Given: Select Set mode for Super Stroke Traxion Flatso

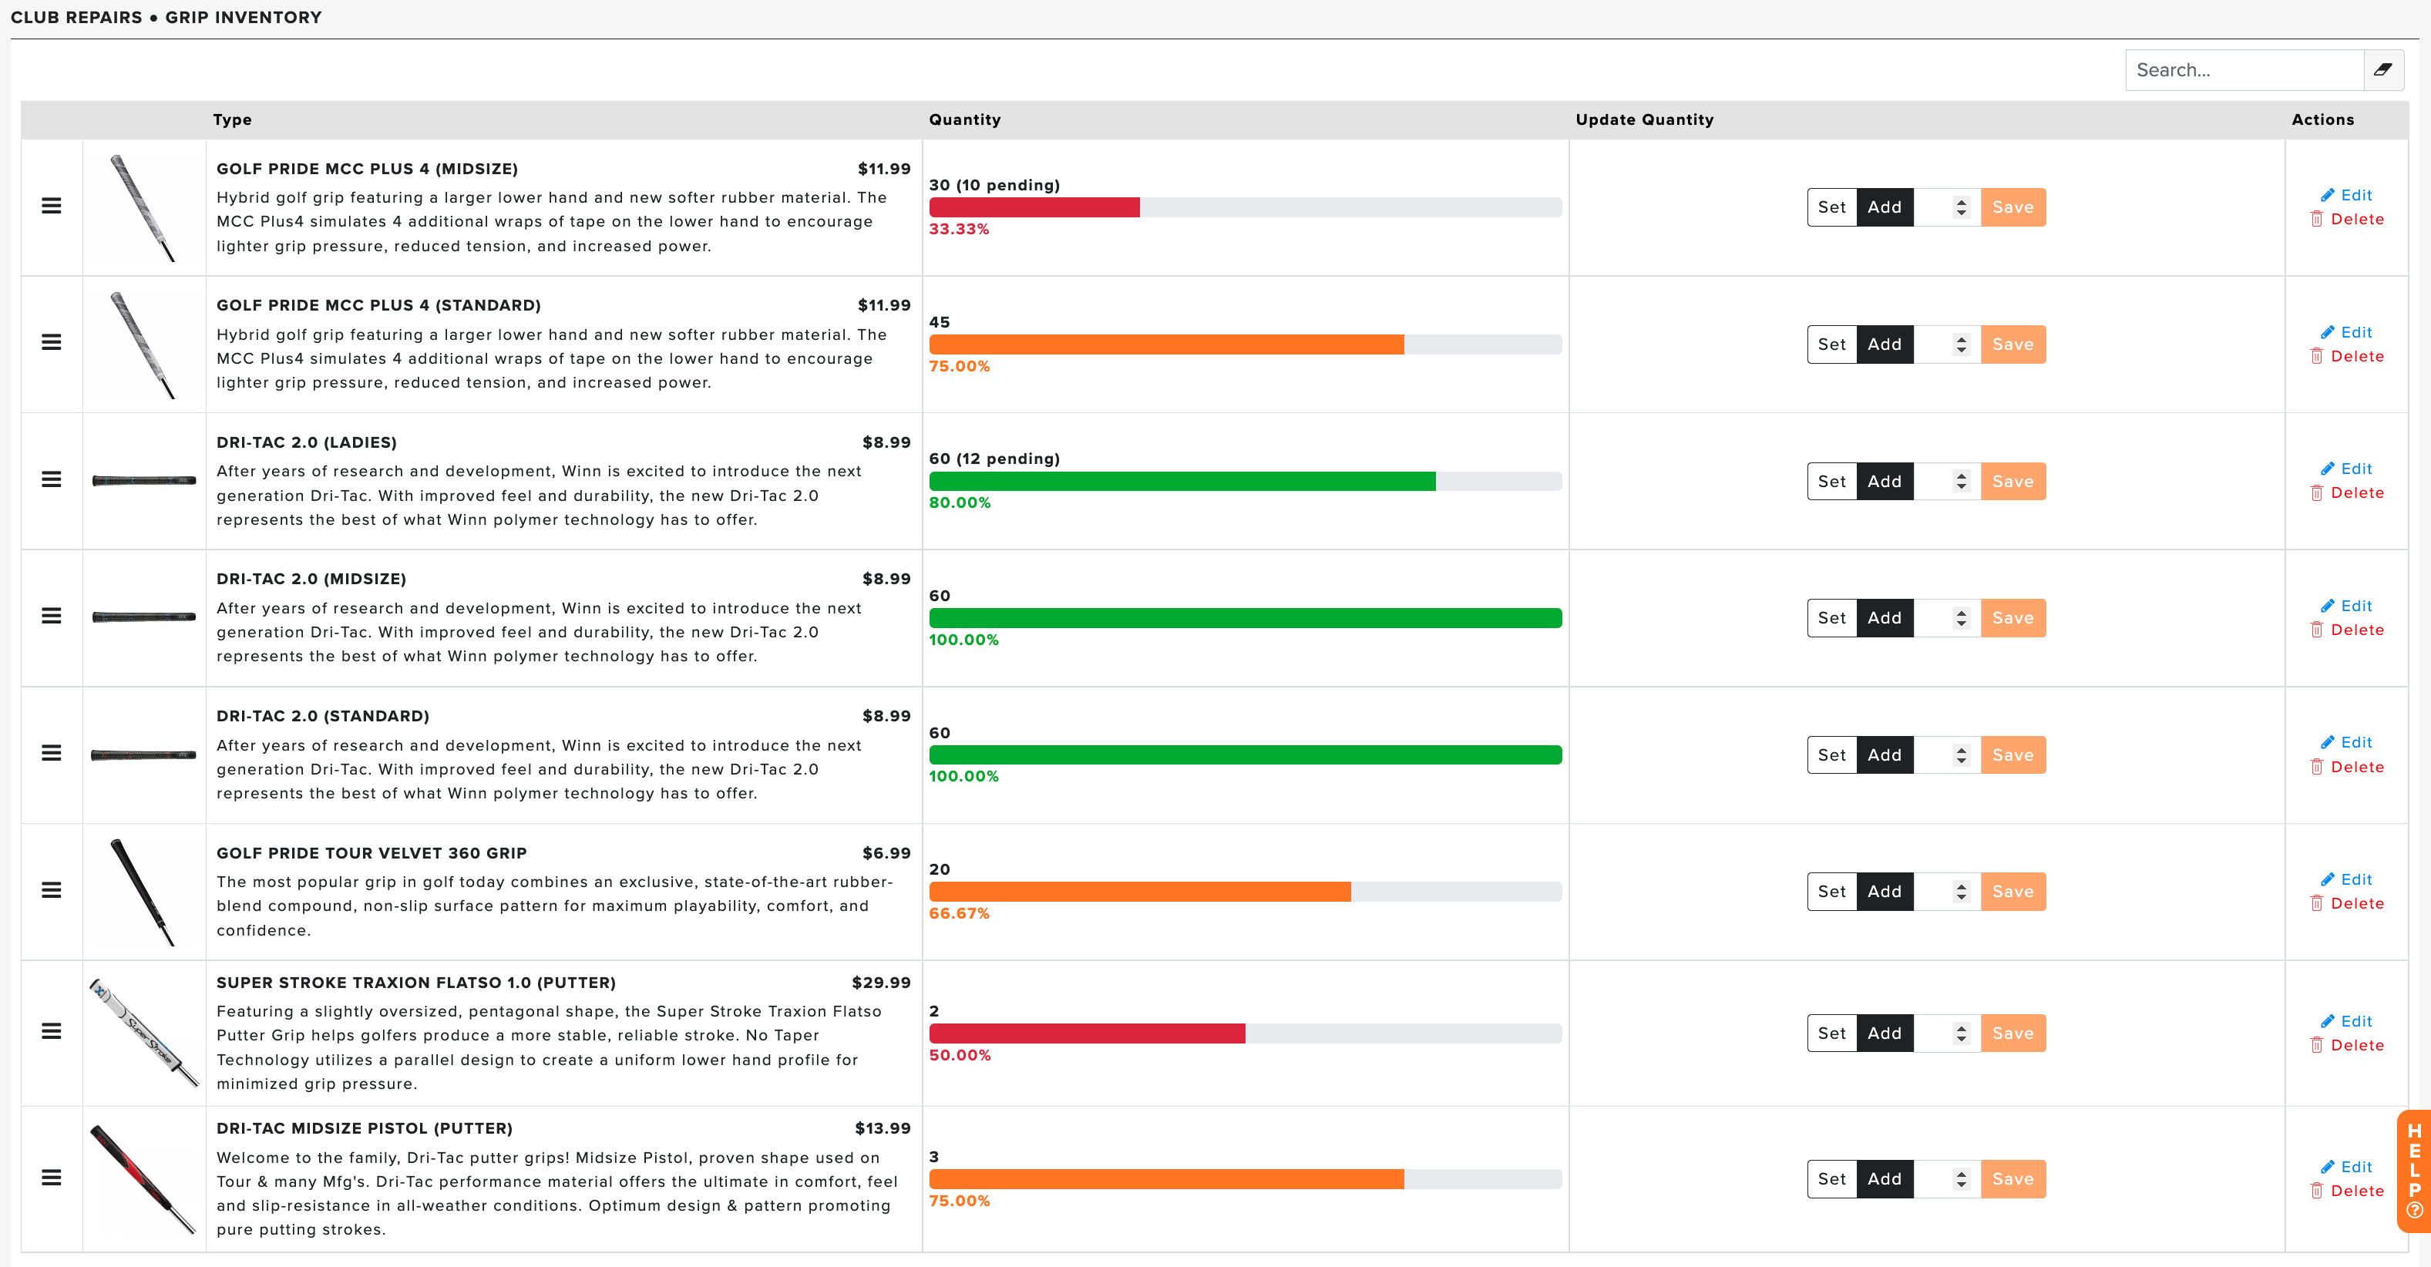Looking at the screenshot, I should tap(1832, 1033).
